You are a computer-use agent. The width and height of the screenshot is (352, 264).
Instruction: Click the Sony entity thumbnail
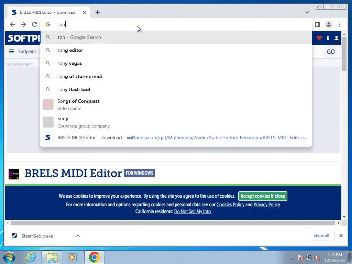click(48, 122)
